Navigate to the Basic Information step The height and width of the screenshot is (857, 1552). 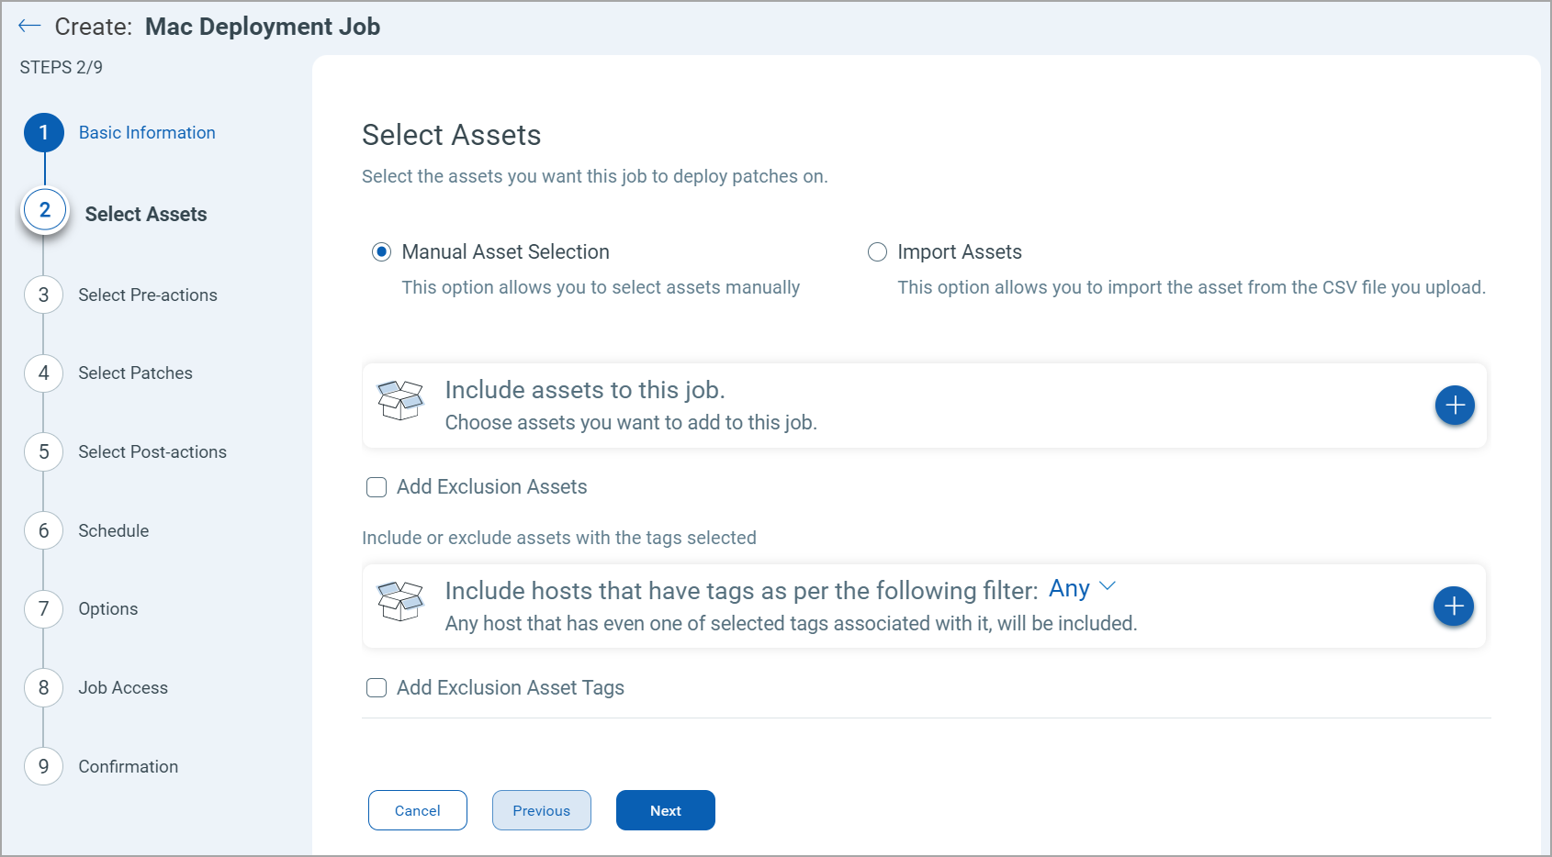click(x=43, y=132)
